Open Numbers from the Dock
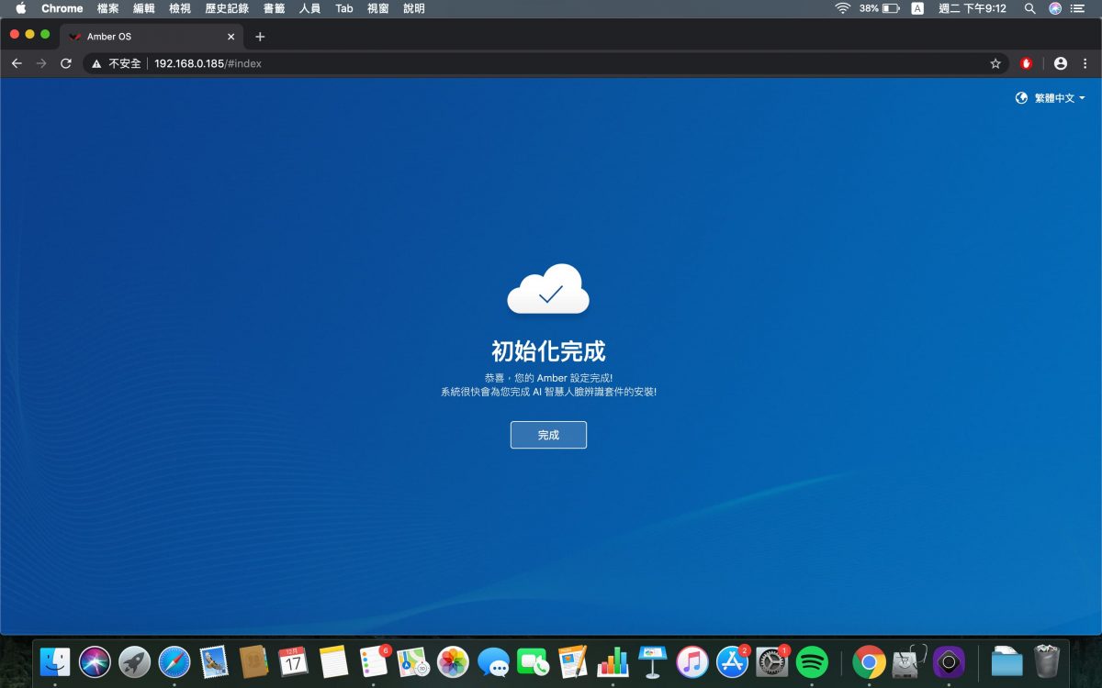This screenshot has width=1102, height=688. (x=613, y=661)
